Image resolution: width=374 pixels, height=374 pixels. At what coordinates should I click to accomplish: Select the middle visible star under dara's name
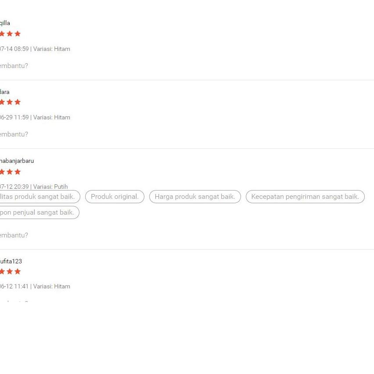tap(10, 102)
